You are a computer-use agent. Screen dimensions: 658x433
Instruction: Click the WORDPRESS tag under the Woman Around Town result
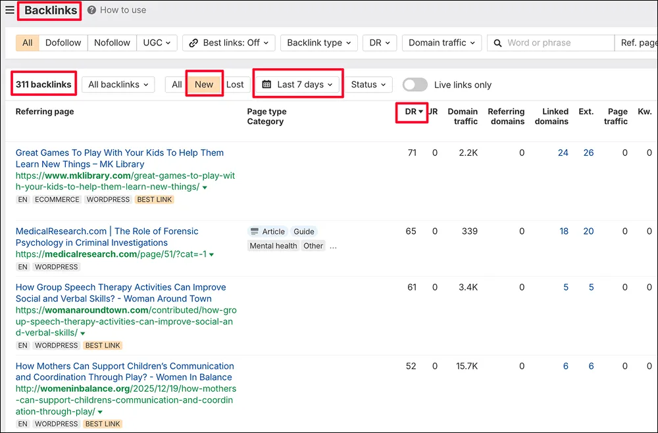click(x=56, y=345)
